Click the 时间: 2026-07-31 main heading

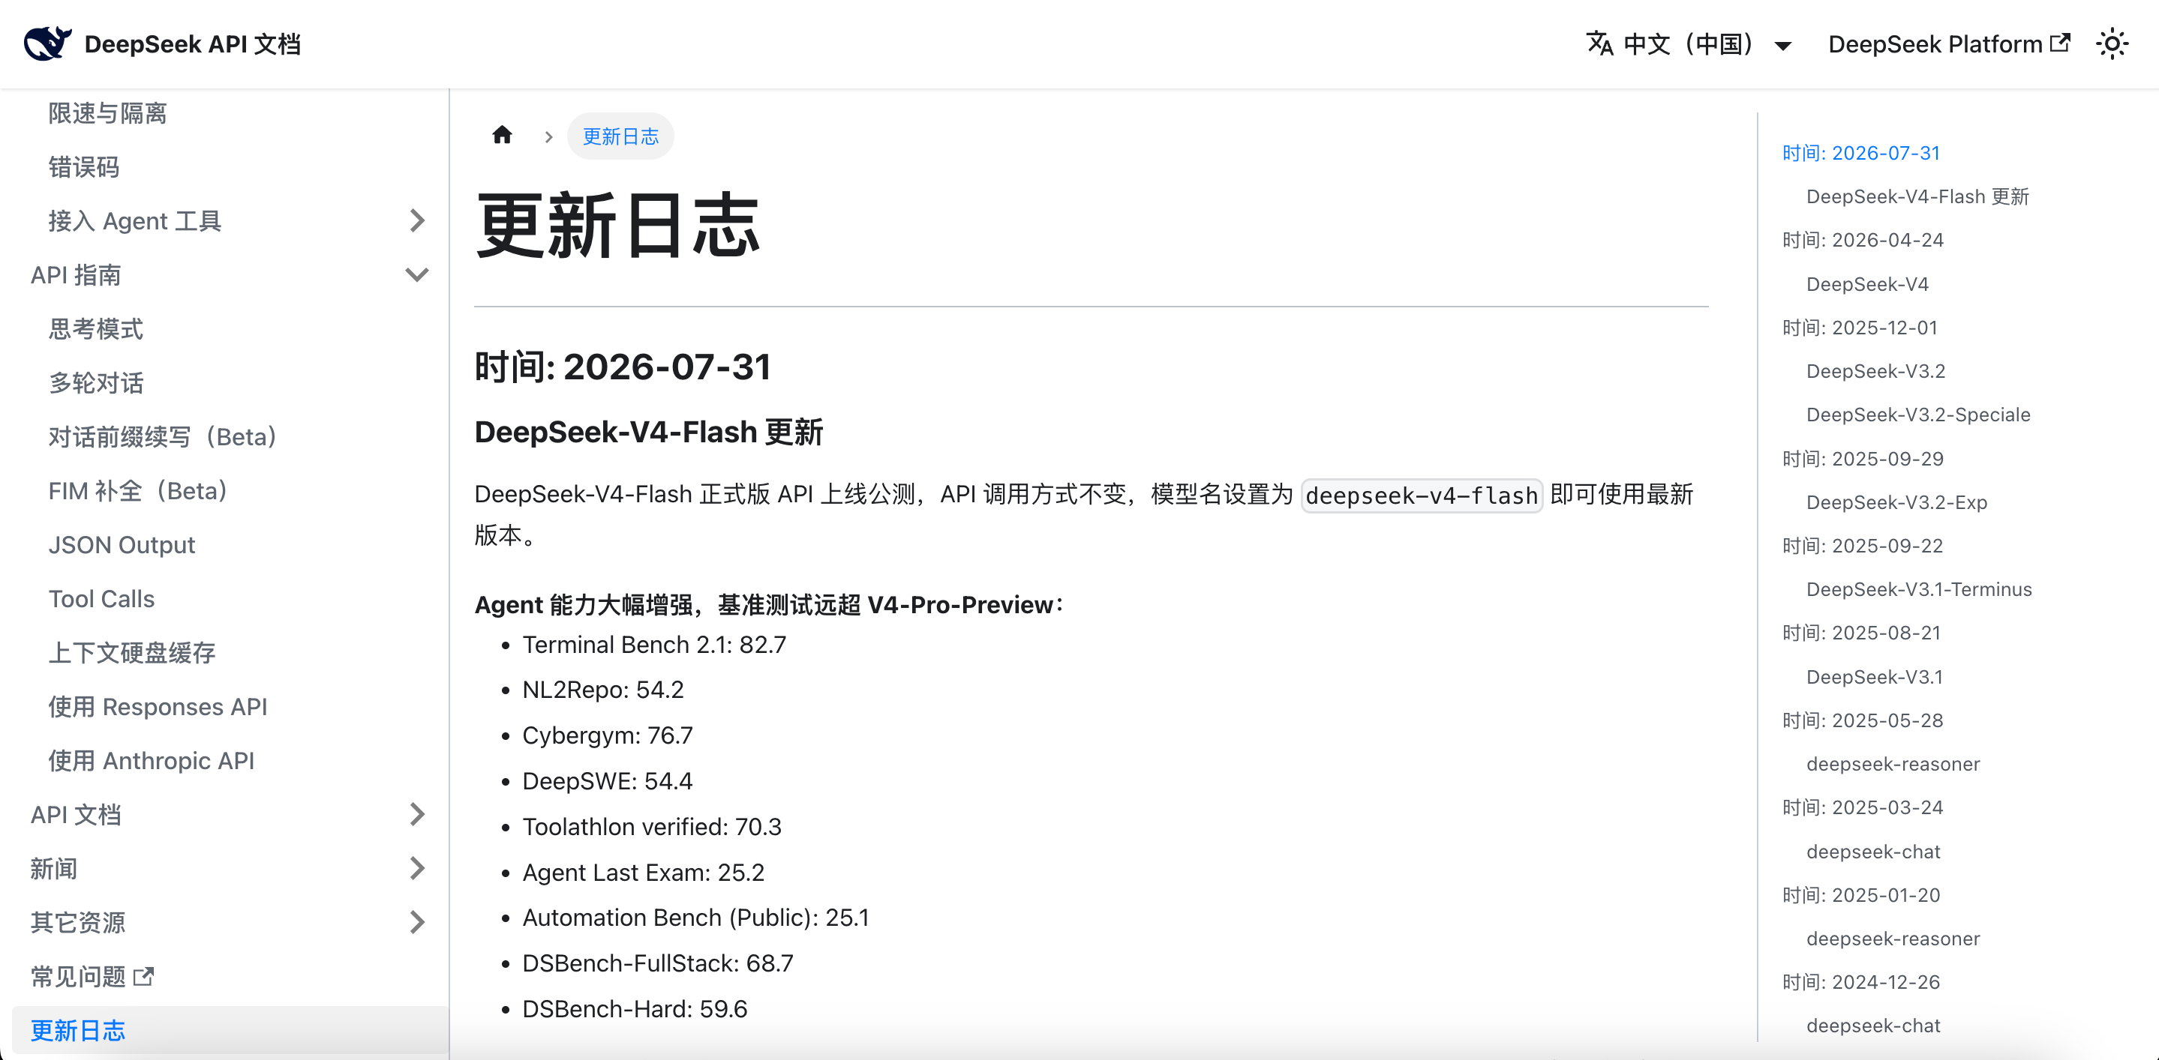[622, 367]
